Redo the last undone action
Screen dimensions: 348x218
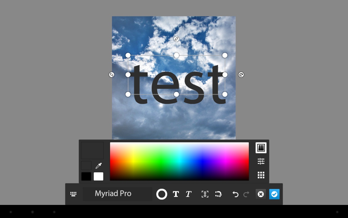click(x=246, y=194)
